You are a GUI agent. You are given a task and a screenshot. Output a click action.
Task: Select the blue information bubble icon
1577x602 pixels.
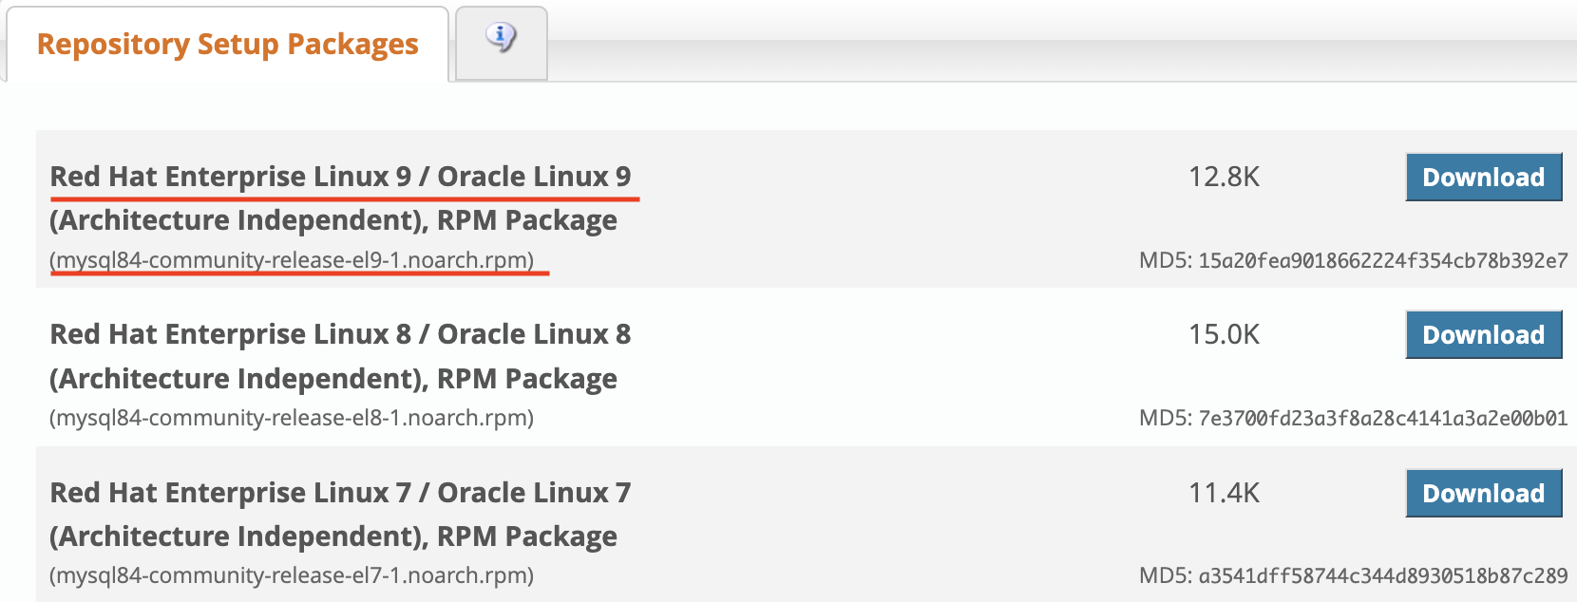pyautogui.click(x=501, y=35)
